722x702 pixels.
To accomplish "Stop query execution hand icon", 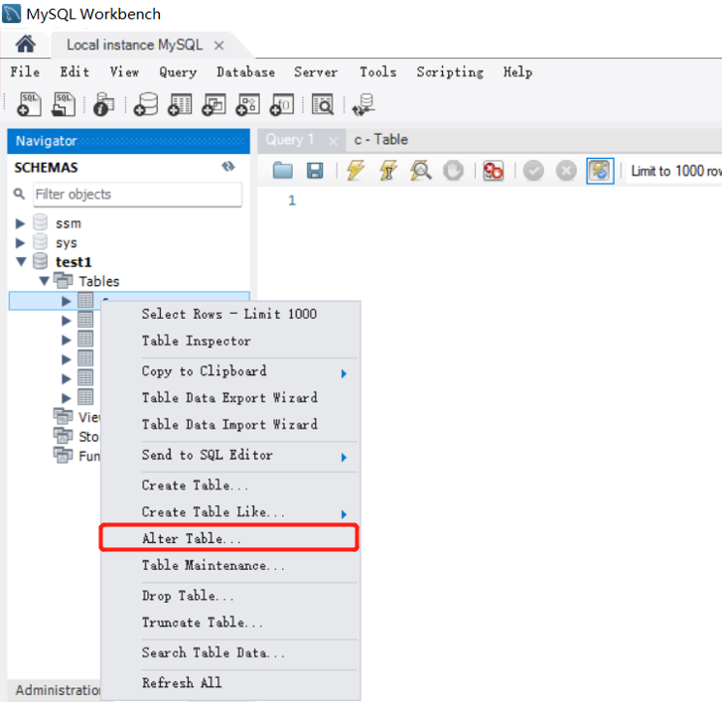I will click(453, 171).
